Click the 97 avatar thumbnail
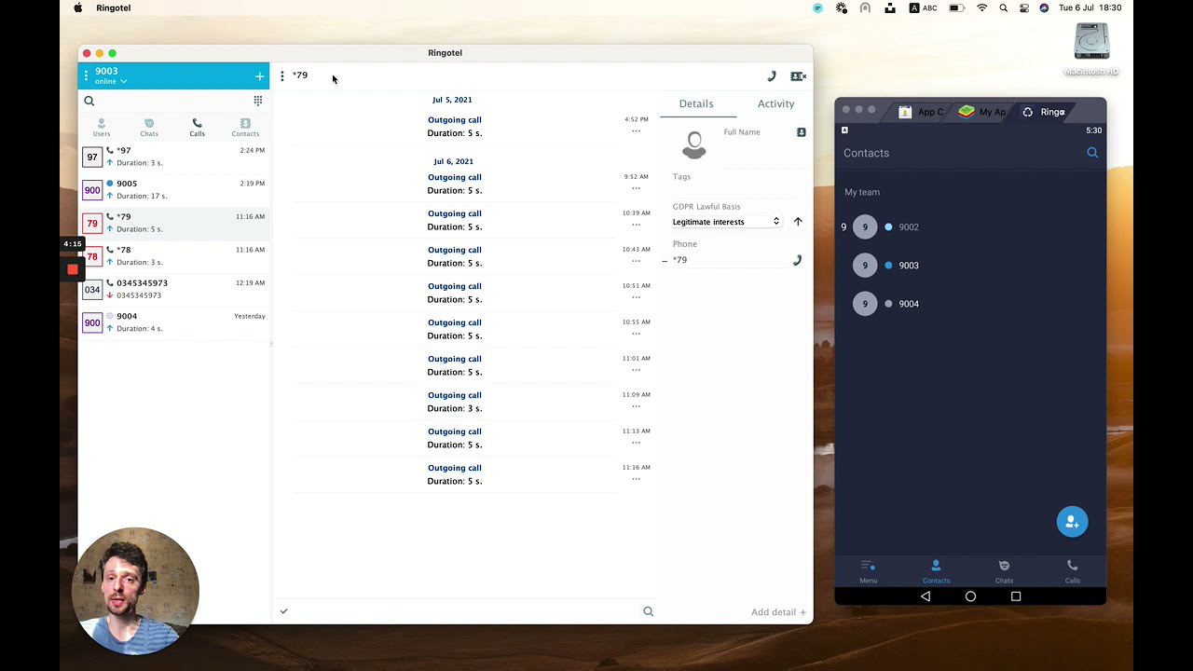The width and height of the screenshot is (1193, 671). click(92, 157)
